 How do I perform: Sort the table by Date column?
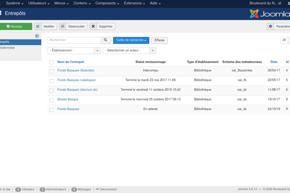click(x=274, y=62)
